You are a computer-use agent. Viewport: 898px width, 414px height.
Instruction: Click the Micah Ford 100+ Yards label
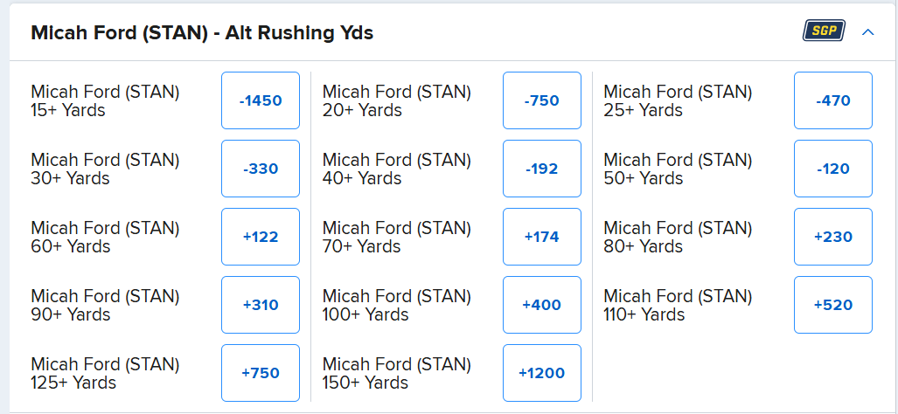click(396, 305)
